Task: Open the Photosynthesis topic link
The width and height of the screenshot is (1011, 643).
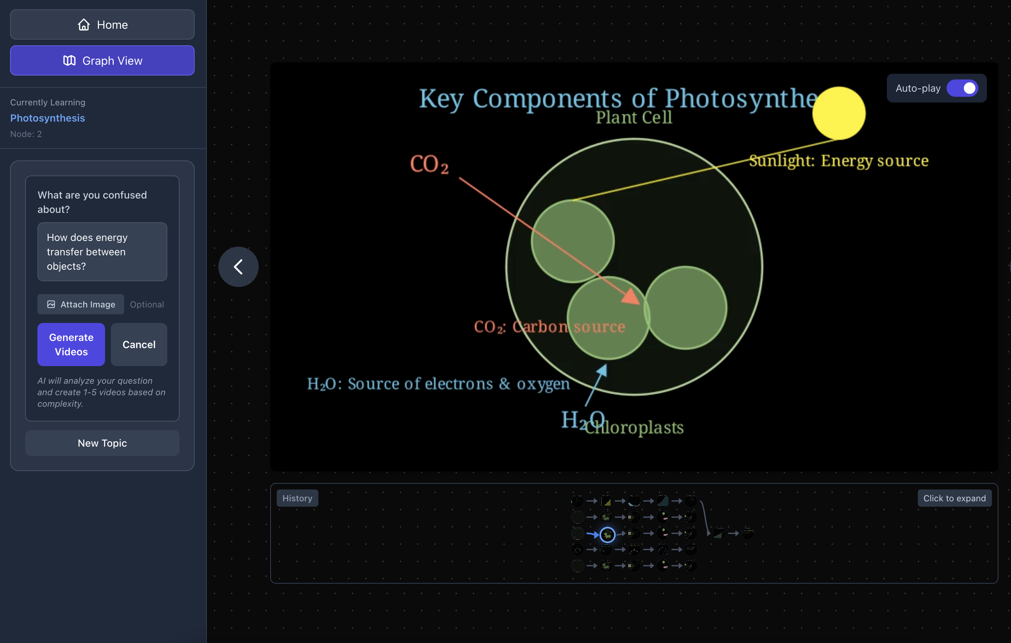Action: [x=47, y=118]
